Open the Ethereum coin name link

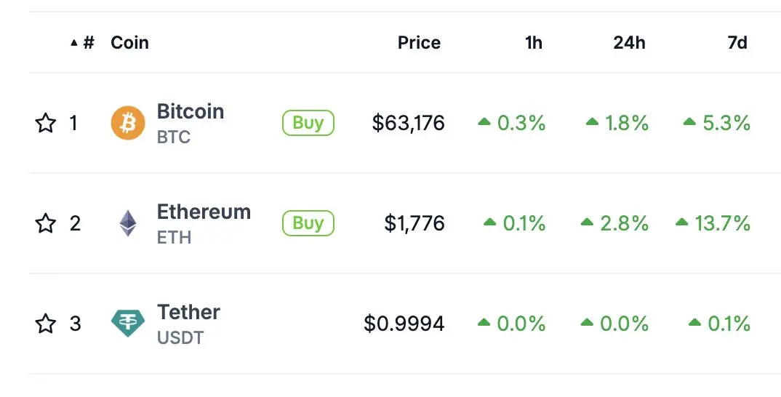coord(204,212)
